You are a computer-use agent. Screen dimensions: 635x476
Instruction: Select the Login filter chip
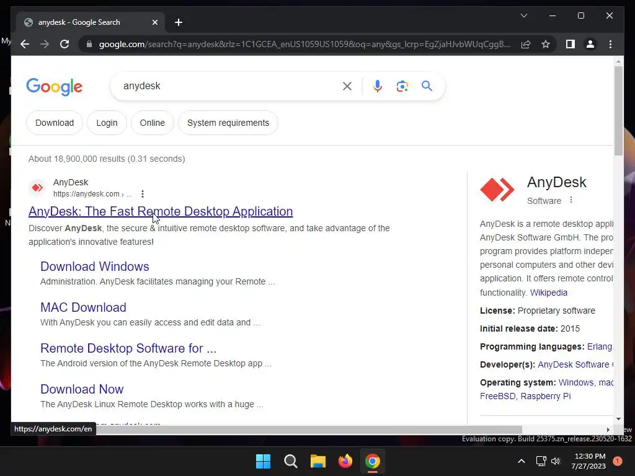[107, 123]
